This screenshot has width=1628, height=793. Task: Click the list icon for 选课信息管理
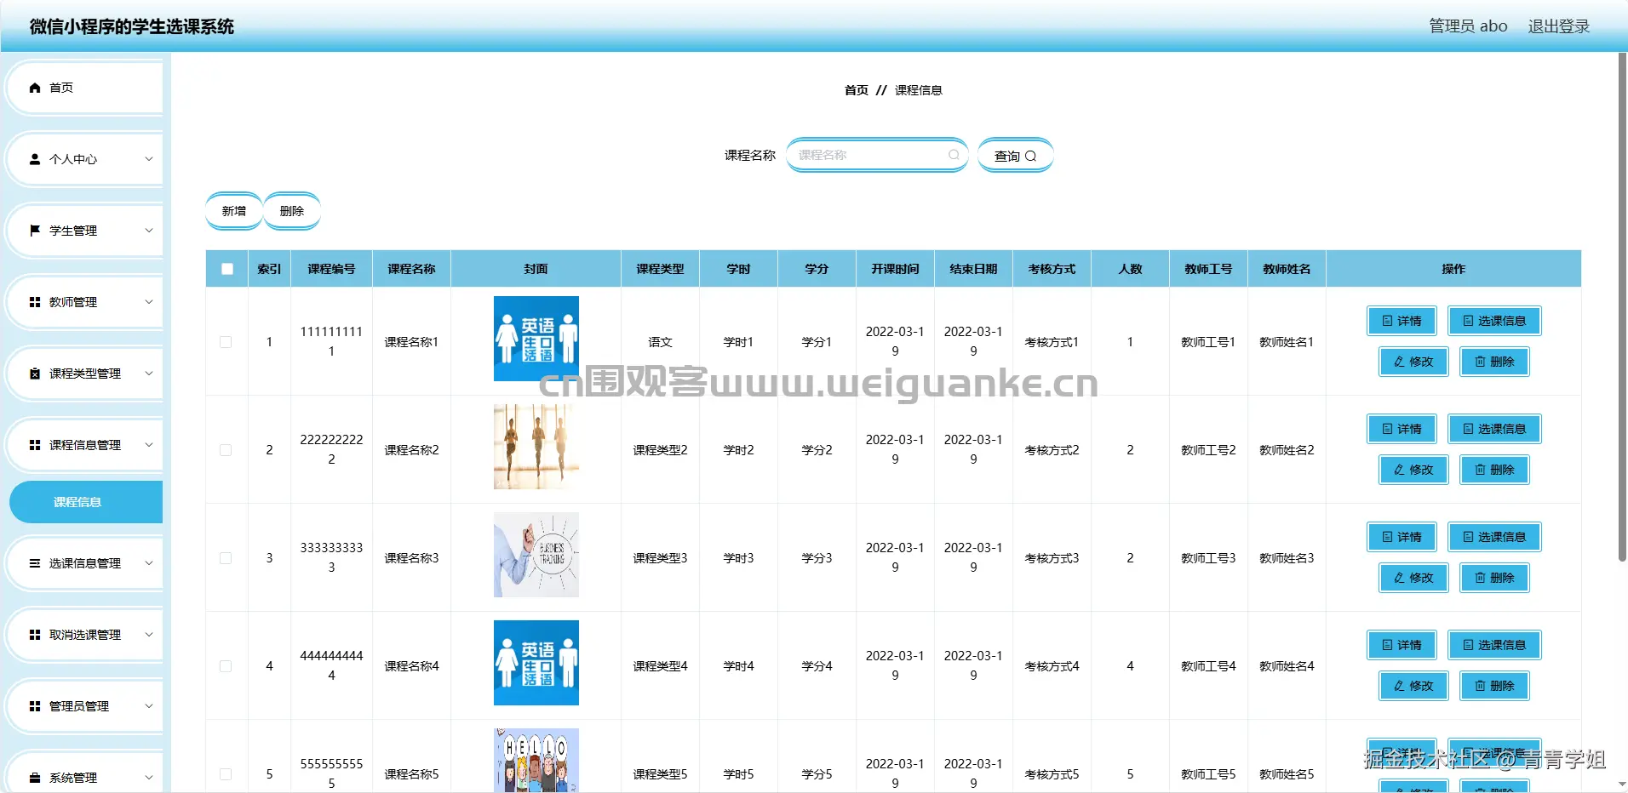[x=35, y=563]
